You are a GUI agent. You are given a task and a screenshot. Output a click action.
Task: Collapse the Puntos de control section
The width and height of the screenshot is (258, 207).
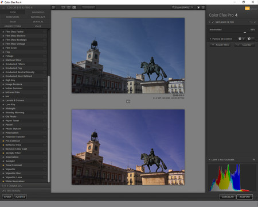pyautogui.click(x=210, y=39)
